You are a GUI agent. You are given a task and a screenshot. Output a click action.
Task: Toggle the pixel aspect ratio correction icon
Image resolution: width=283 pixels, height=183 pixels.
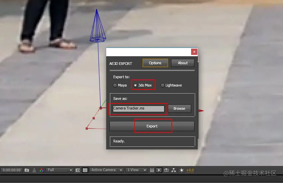tap(152, 170)
